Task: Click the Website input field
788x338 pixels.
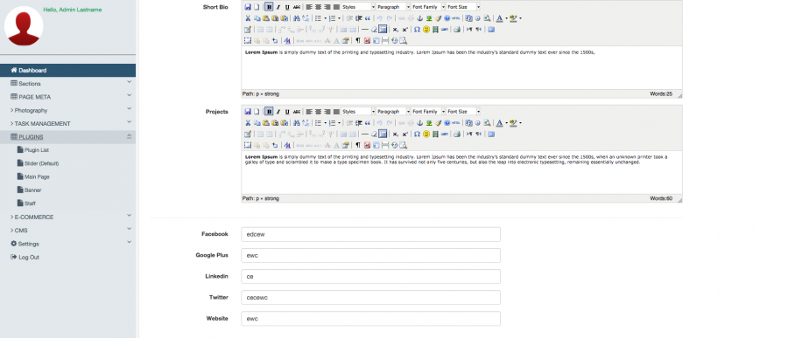Action: [371, 319]
